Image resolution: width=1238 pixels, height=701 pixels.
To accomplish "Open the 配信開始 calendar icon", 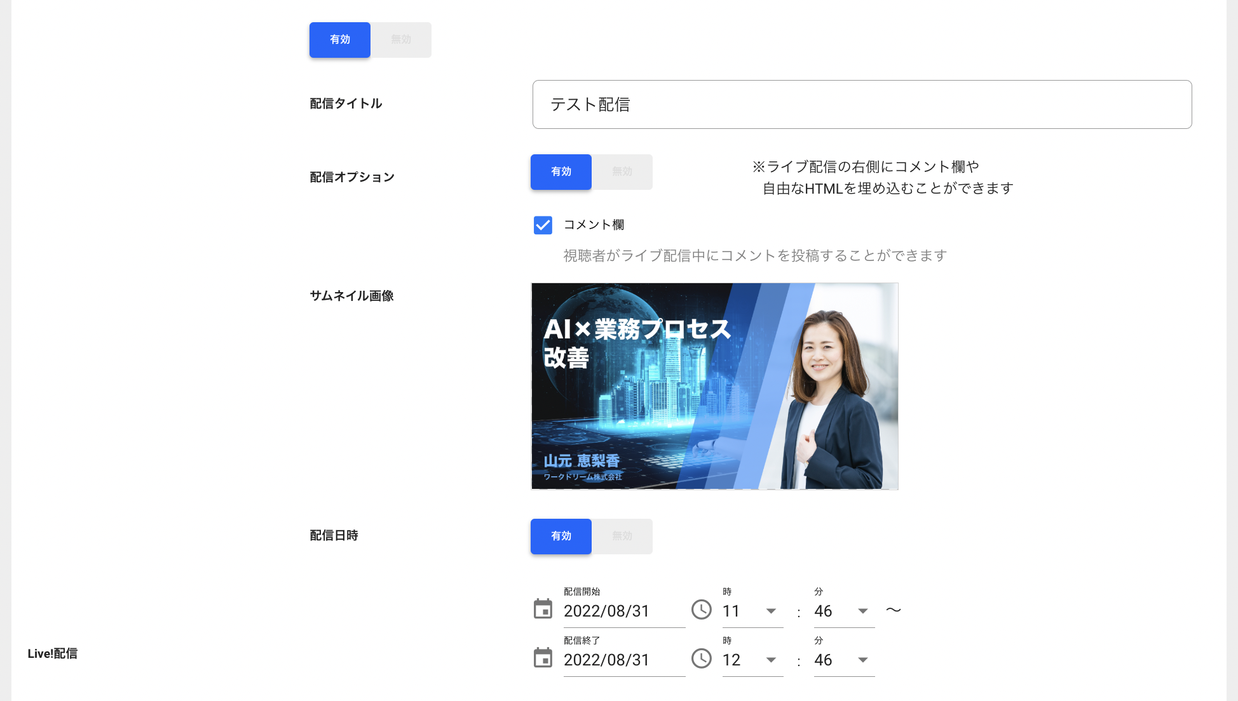I will 543,610.
